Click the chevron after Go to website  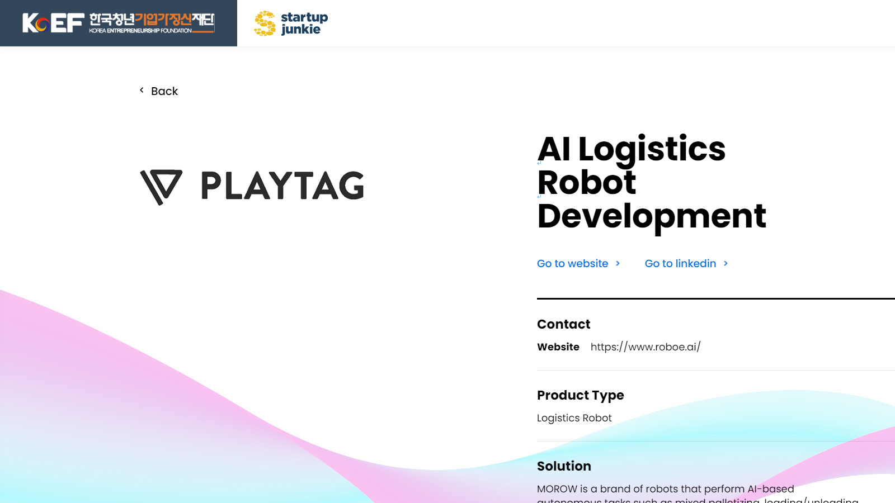point(618,263)
